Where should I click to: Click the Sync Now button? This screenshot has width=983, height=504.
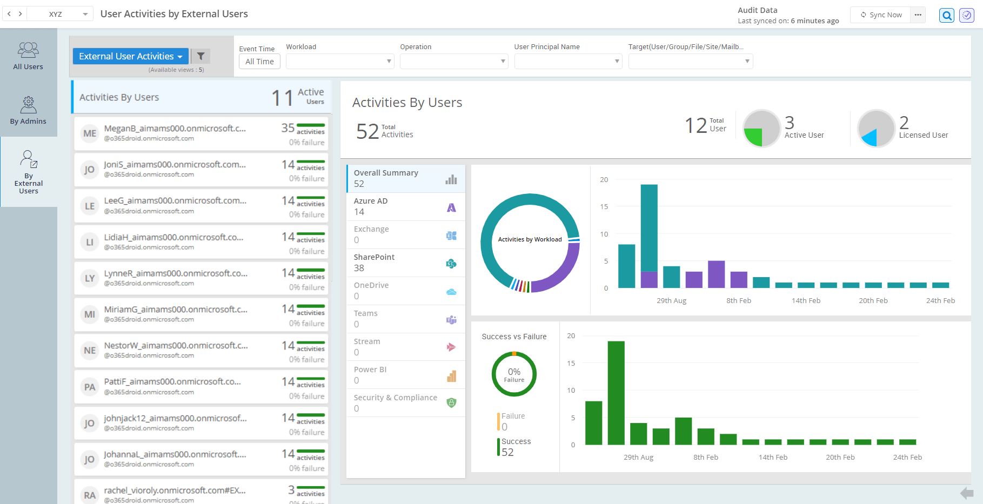tap(880, 15)
